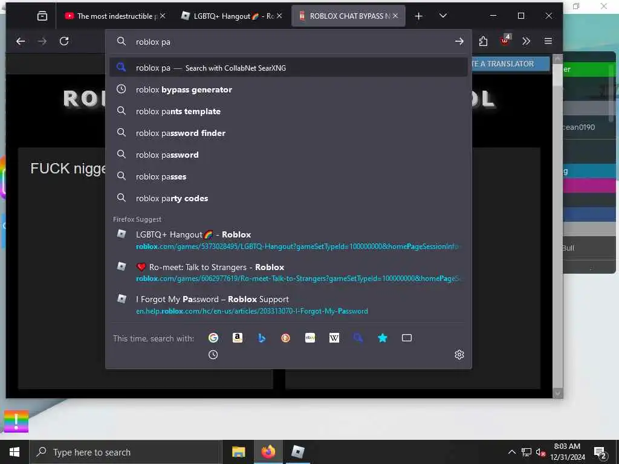Open the Firefox hamburger application menu

[548, 41]
